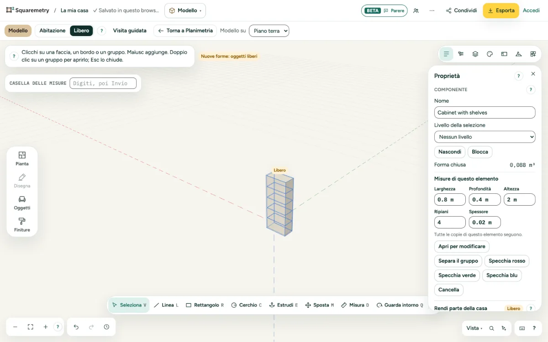This screenshot has height=342, width=548.
Task: Open the Piano terra floor dropdown
Action: (x=269, y=31)
